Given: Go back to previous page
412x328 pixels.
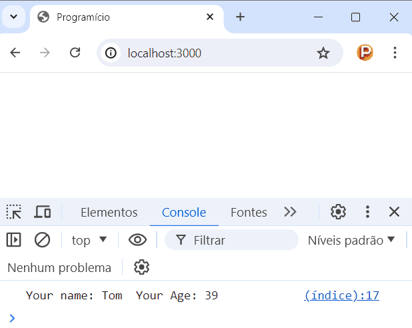Looking at the screenshot, I should (x=15, y=53).
